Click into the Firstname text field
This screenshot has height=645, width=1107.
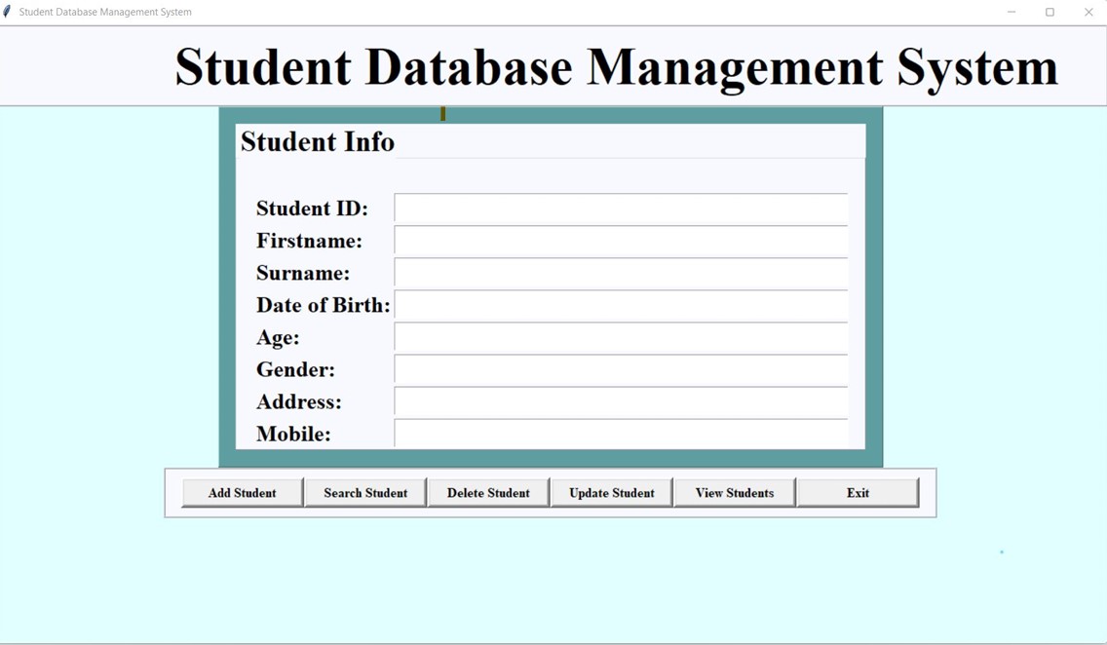pos(621,241)
